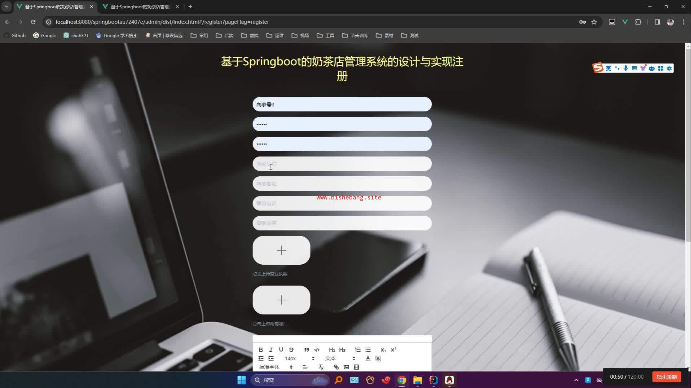Open the 标准字体 font family dropdown

pyautogui.click(x=276, y=367)
